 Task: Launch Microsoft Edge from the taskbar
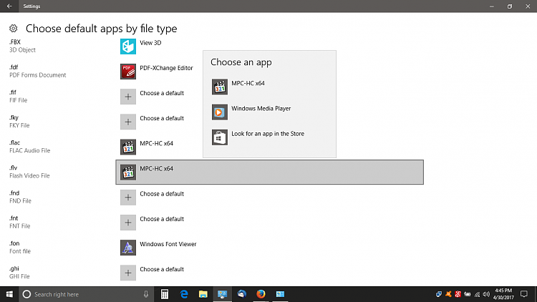point(184,294)
